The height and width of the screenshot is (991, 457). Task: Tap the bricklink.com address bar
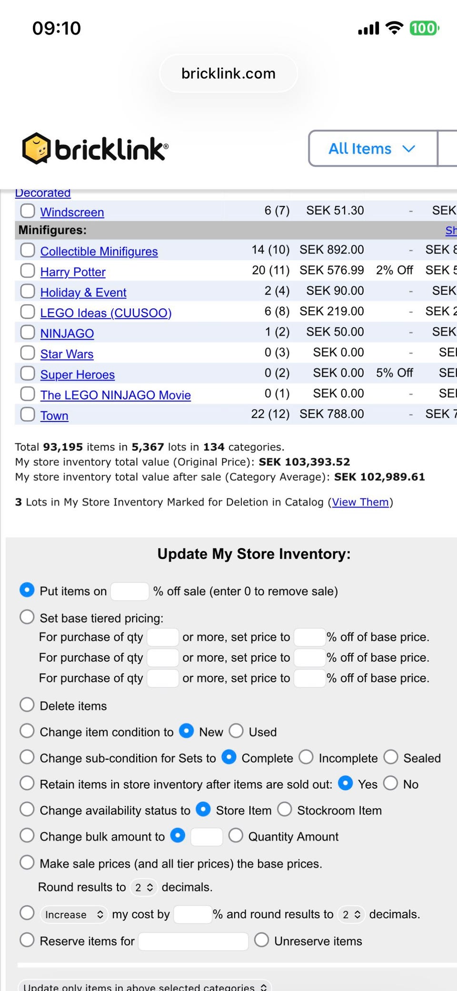click(228, 73)
